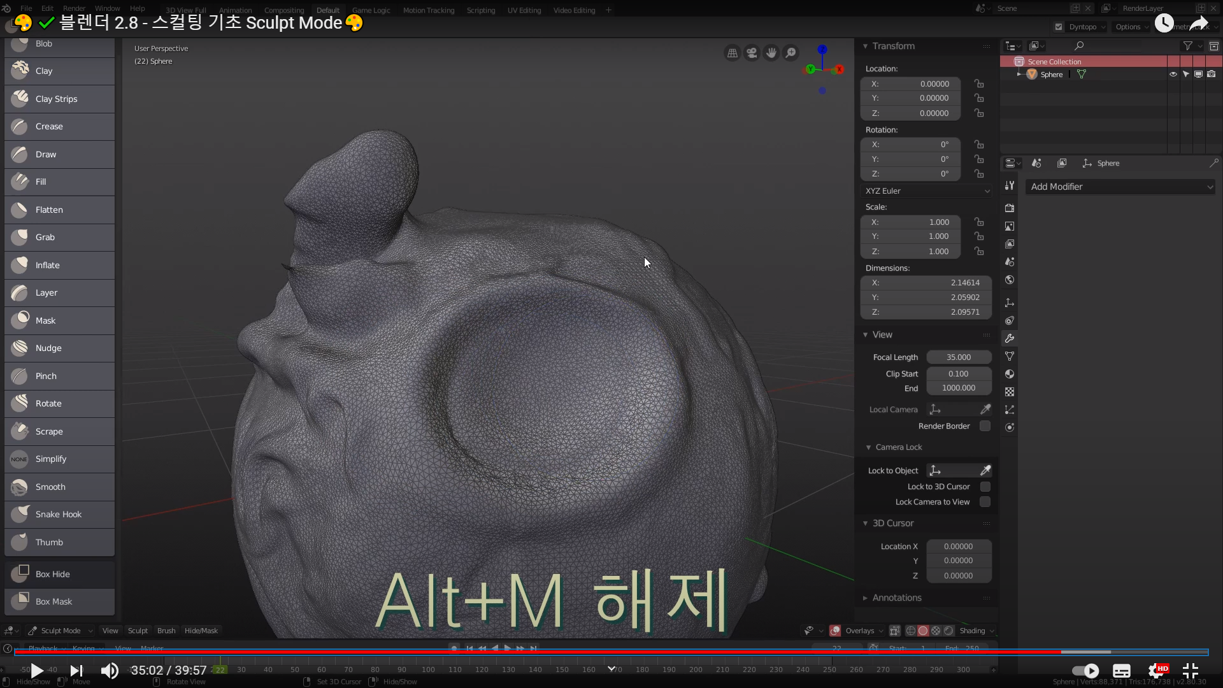Image resolution: width=1223 pixels, height=688 pixels.
Task: Hide Sphere with the eye icon
Action: click(x=1173, y=75)
